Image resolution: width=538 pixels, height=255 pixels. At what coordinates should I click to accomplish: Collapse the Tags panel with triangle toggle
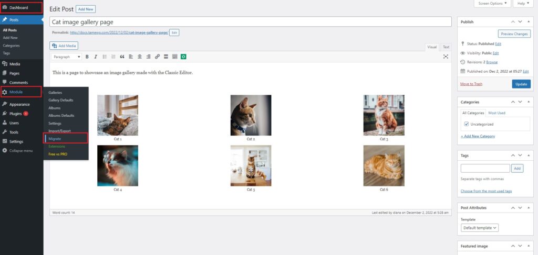(x=527, y=155)
